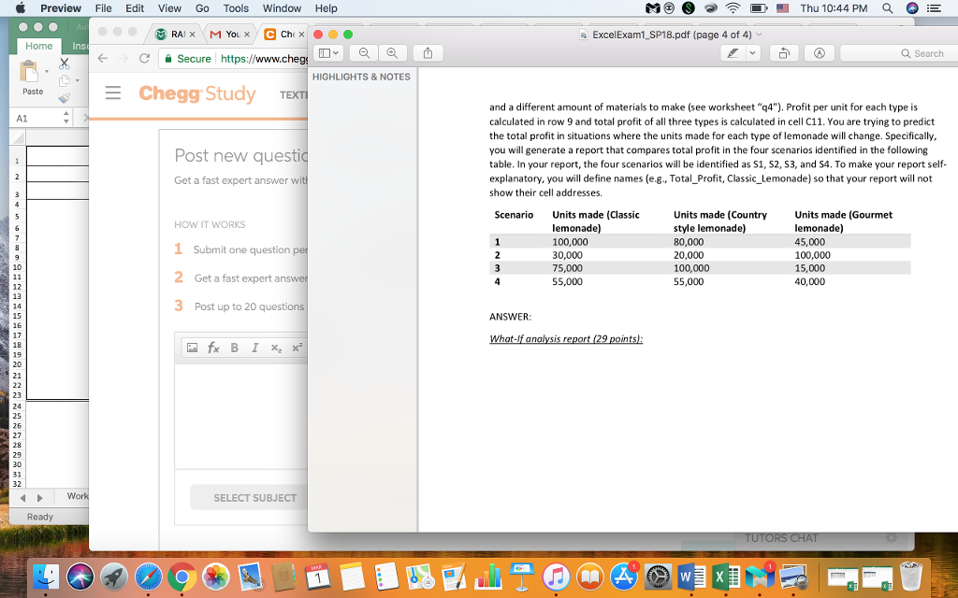
Task: Switch to the Gmail tab in Chrome
Action: coord(227,35)
